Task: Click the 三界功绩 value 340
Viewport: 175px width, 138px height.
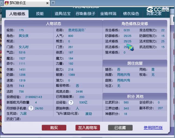Action: [x=126, y=108]
